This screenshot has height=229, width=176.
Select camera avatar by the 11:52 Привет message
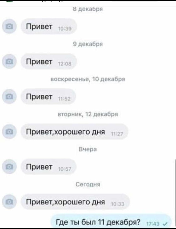[x=9, y=97]
